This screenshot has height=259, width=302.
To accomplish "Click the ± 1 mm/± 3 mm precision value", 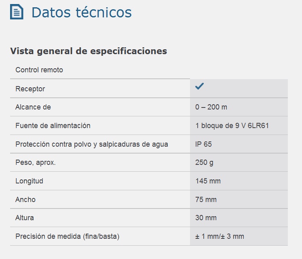I will coord(220,236).
